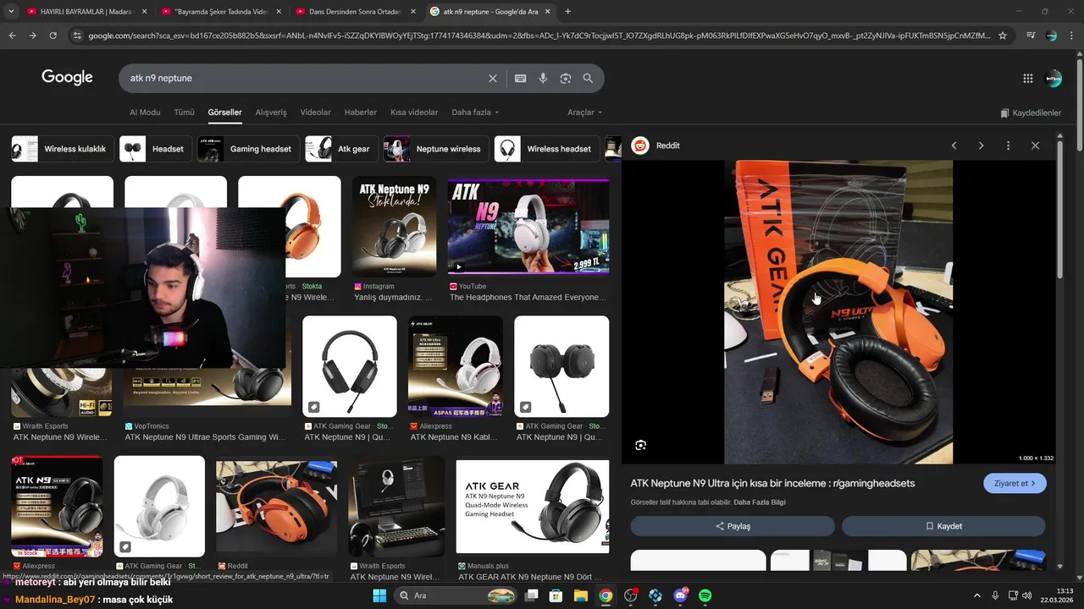This screenshot has width=1084, height=609.
Task: Switch to the Tümü results tab
Action: 184,112
